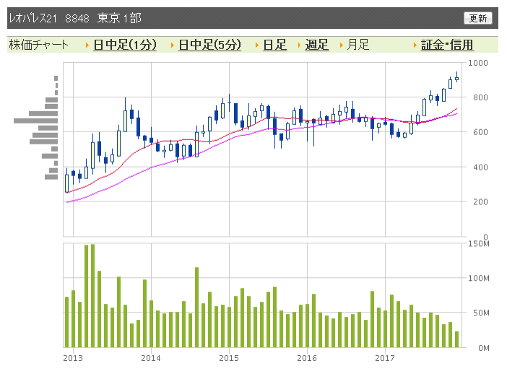
Task: Click the 1000 price axis label
Action: tap(478, 63)
